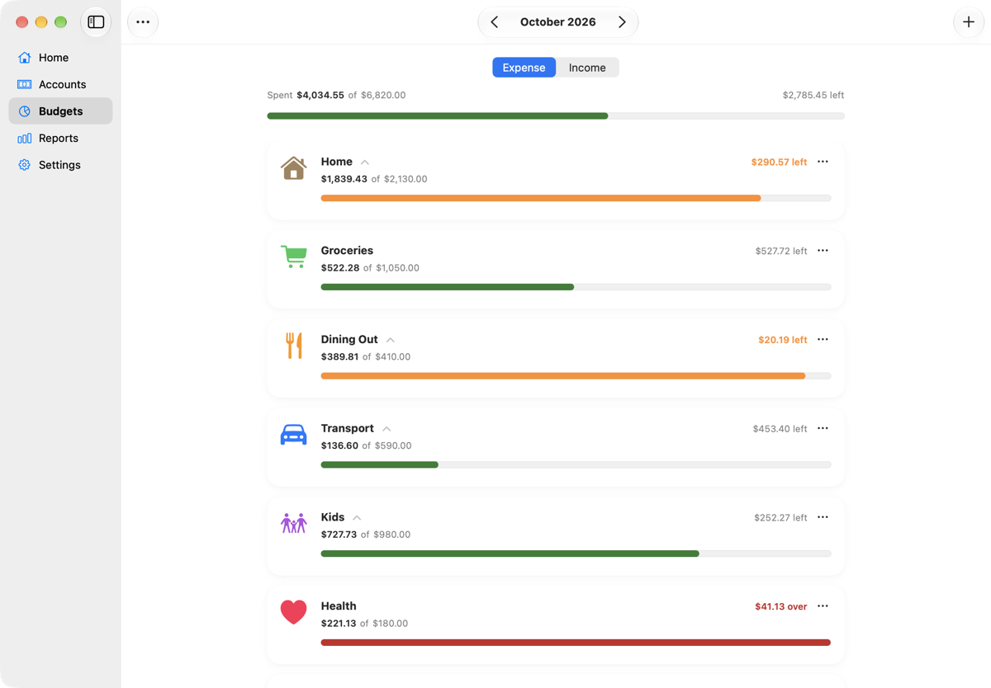The image size is (991, 688).
Task: Click the Health heart icon
Action: (293, 612)
